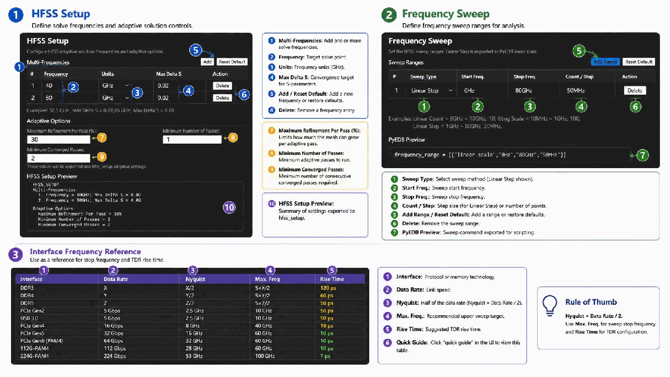Open the Sweep Type dropdown showing Linear Step
This screenshot has width=670, height=377.
(432, 90)
